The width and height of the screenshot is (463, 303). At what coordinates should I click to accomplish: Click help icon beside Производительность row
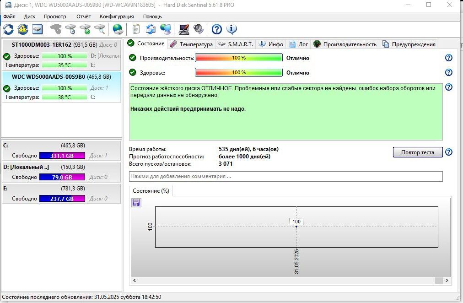[448, 58]
